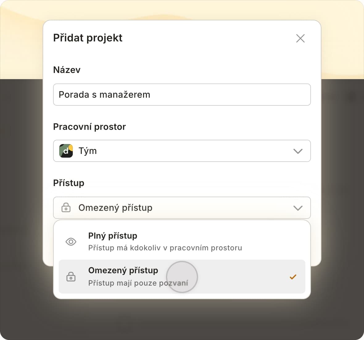
Task: Click the Přidat projekt dialog title
Action: click(x=88, y=38)
